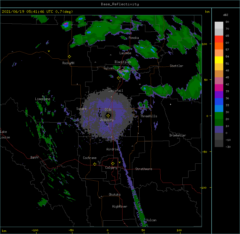
Task: Click the Innisfail town label
Action: click(116, 91)
